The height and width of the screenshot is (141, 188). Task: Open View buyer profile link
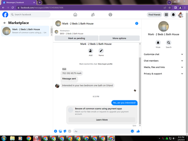105,64
